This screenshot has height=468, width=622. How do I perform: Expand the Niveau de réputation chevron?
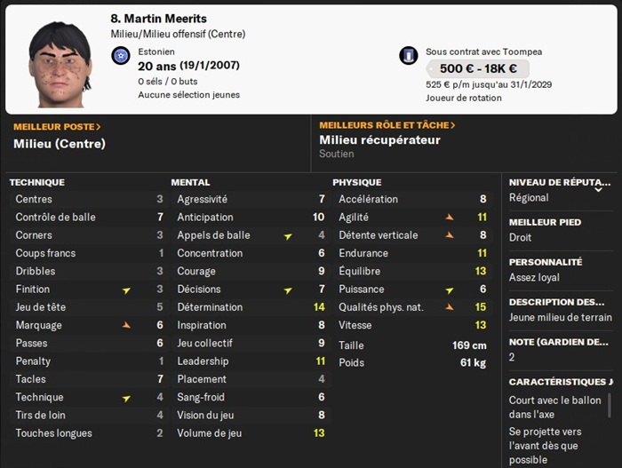pyautogui.click(x=598, y=188)
